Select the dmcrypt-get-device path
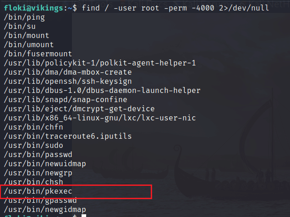 pyautogui.click(x=79, y=109)
